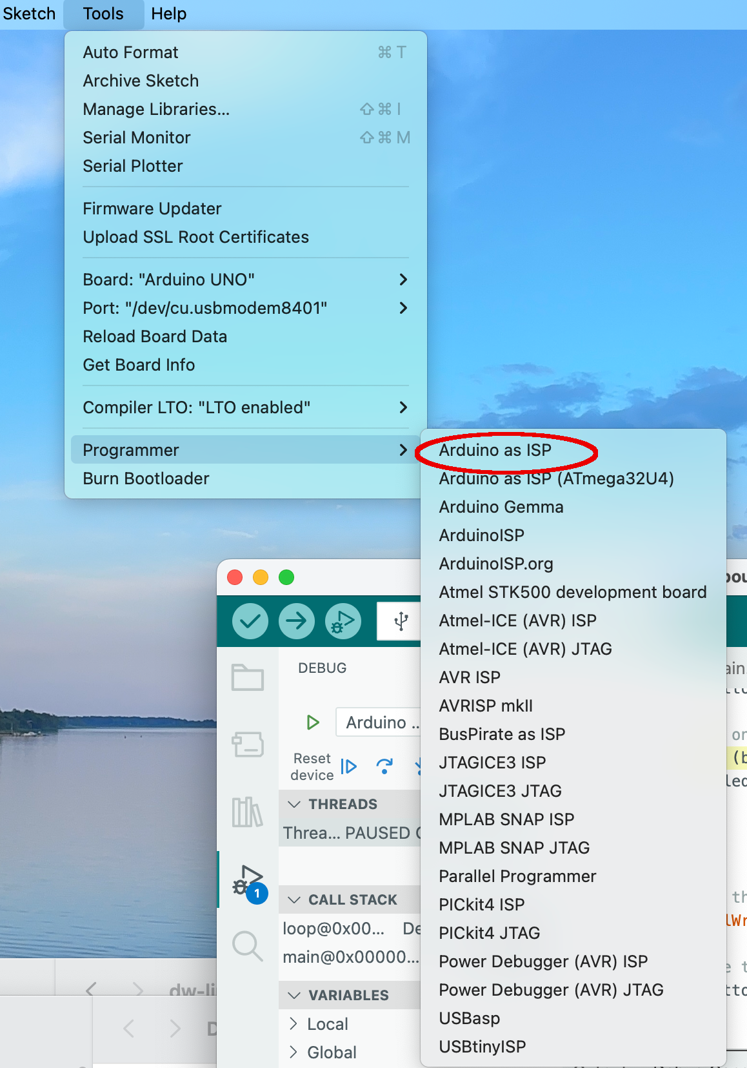
Task: Select JTAGICE3 JTAG programmer
Action: click(573, 791)
